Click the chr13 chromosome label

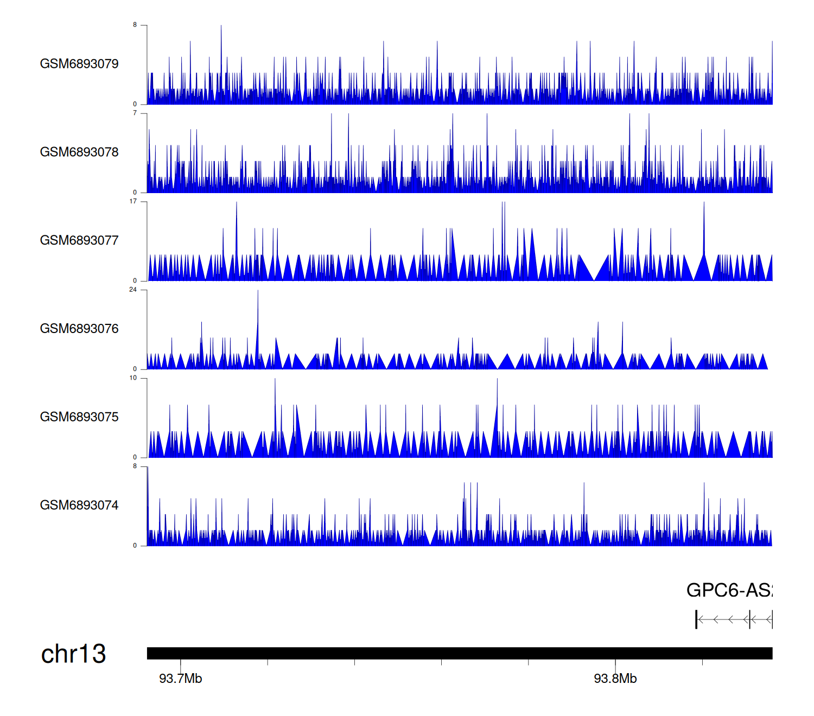tap(73, 654)
